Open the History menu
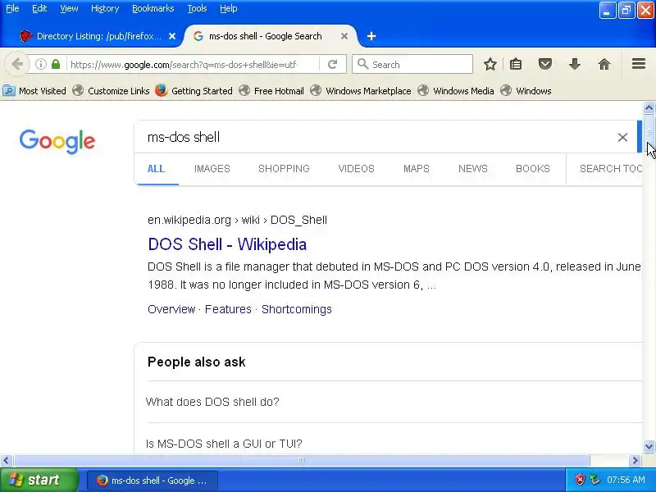This screenshot has height=492, width=656. coord(105,8)
